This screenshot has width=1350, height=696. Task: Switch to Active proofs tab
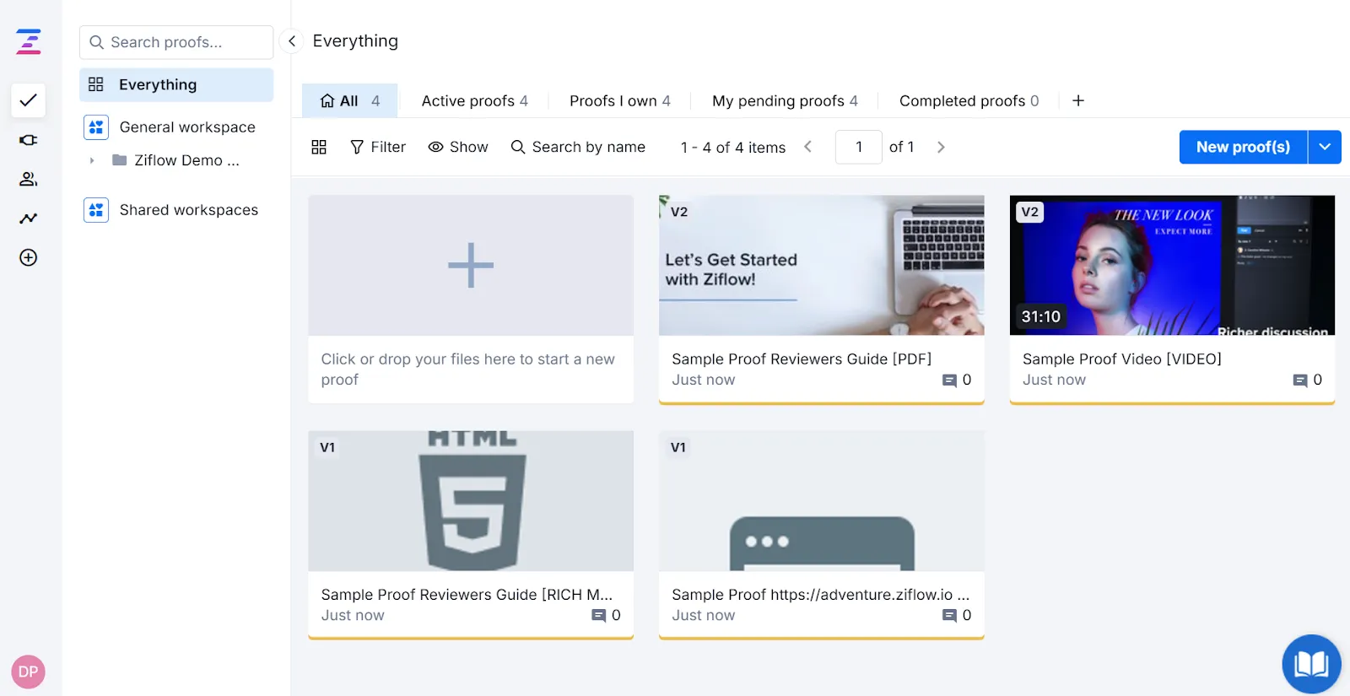(474, 100)
